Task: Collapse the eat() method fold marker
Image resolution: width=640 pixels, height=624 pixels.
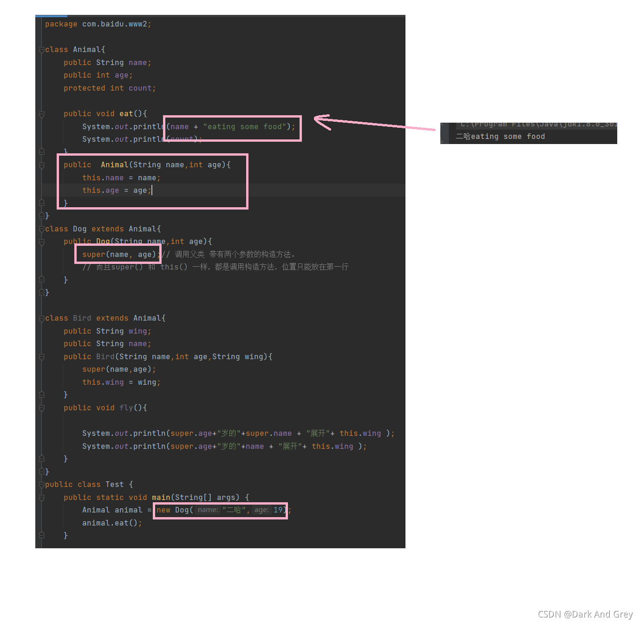Action: 41,114
